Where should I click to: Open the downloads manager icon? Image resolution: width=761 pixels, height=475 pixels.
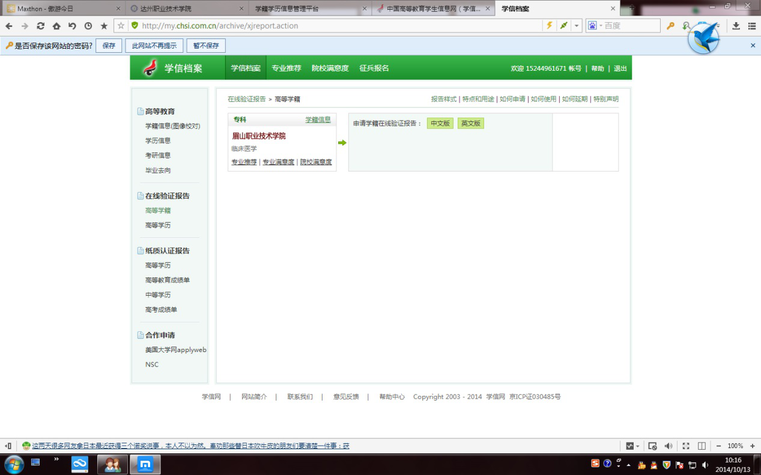tap(736, 26)
